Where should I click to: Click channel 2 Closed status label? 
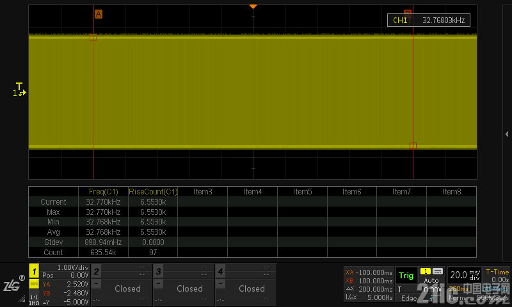click(127, 288)
